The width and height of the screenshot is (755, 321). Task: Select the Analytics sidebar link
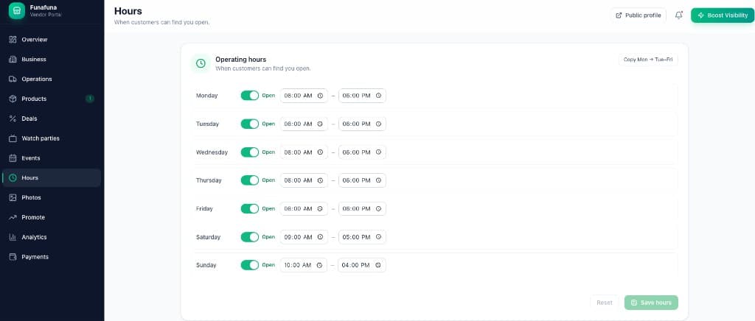pyautogui.click(x=52, y=237)
